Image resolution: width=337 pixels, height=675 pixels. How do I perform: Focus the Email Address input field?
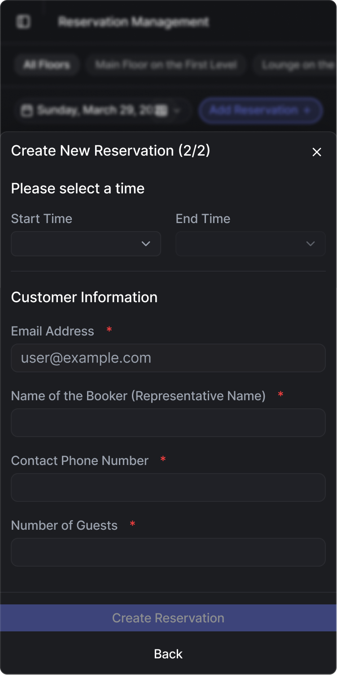point(168,358)
